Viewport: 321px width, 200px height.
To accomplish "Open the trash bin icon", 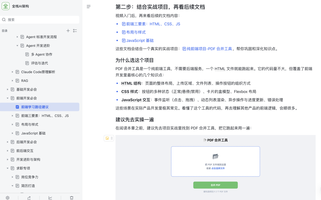I will [x=71, y=198].
